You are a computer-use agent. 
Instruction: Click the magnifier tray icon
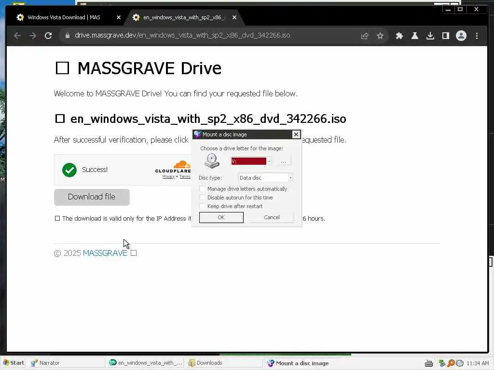[x=451, y=363]
